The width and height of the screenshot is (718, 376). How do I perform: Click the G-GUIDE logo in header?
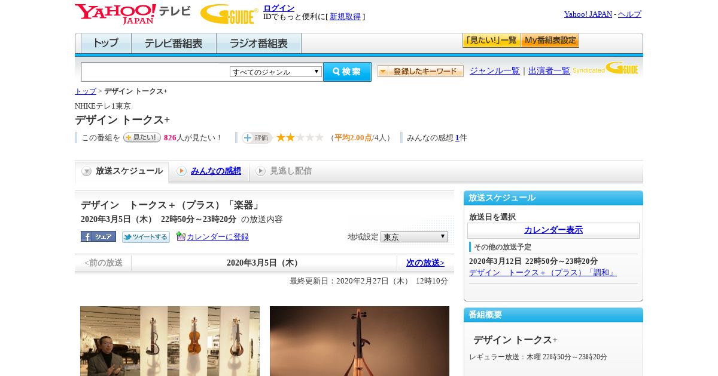pyautogui.click(x=229, y=14)
